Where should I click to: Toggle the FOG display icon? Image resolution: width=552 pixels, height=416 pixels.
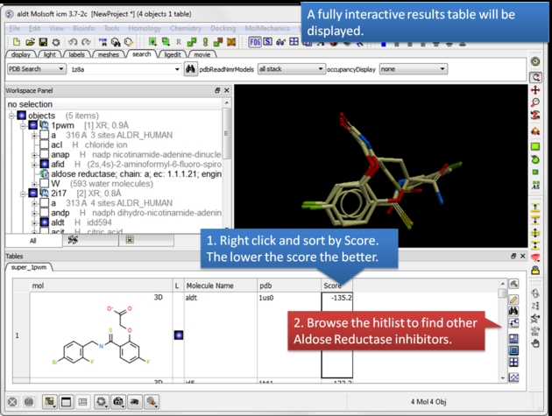[x=254, y=41]
